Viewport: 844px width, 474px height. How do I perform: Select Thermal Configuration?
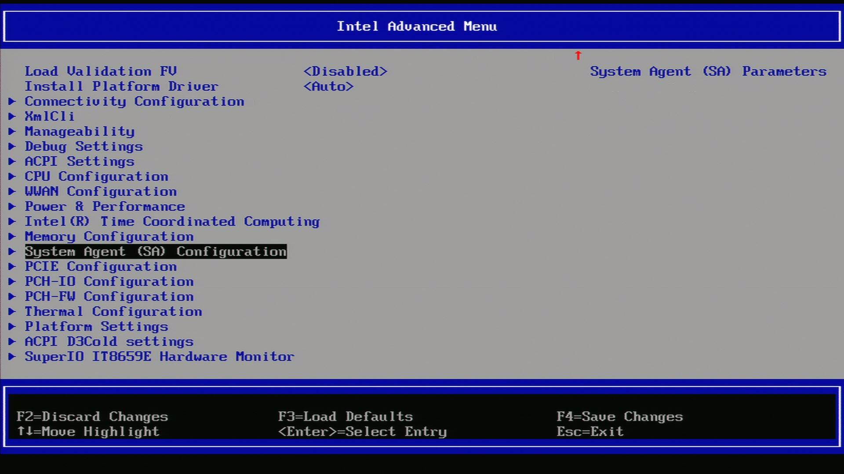113,312
